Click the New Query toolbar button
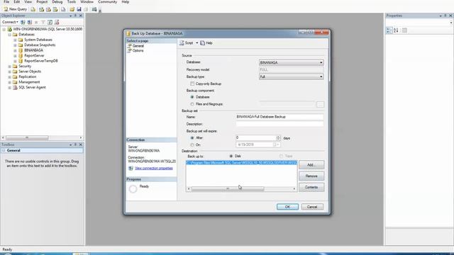454x255 pixels. pyautogui.click(x=15, y=9)
